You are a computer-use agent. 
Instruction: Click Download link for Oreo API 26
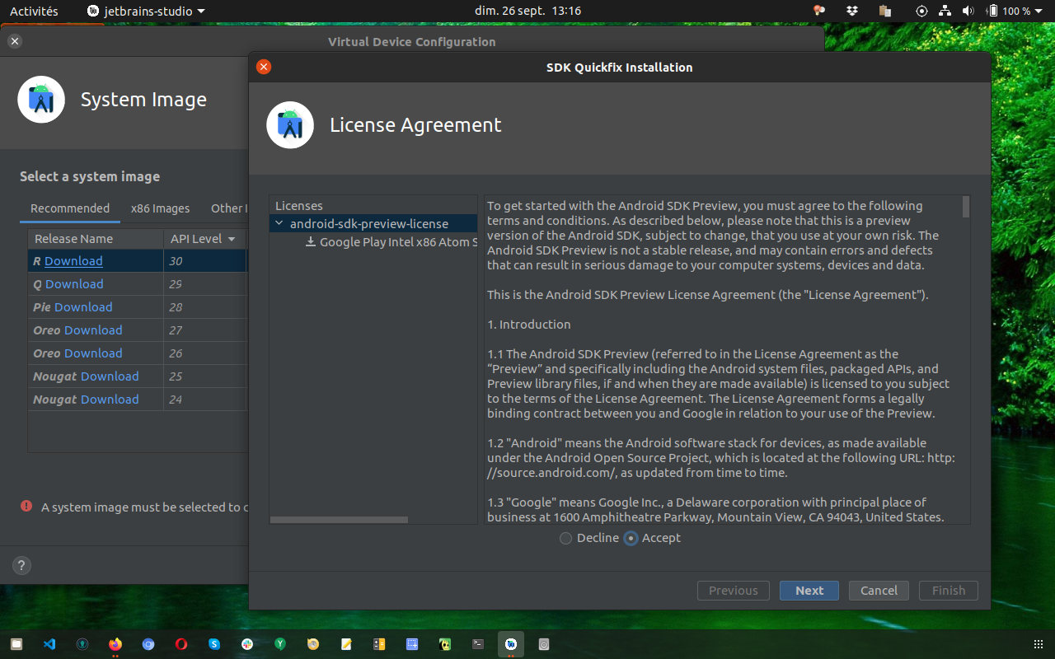pos(93,353)
